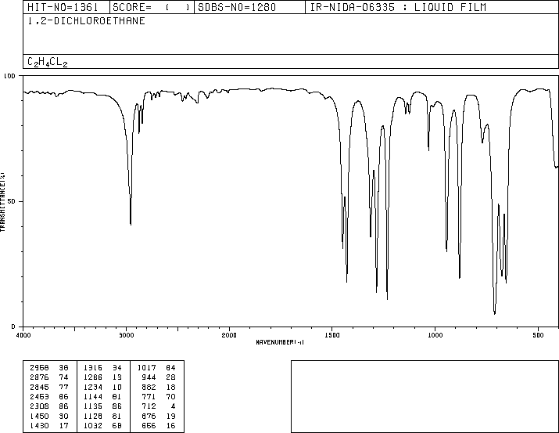Click the 1234 wavenumber peak minimum
This screenshot has width=559, height=433.
click(x=387, y=299)
